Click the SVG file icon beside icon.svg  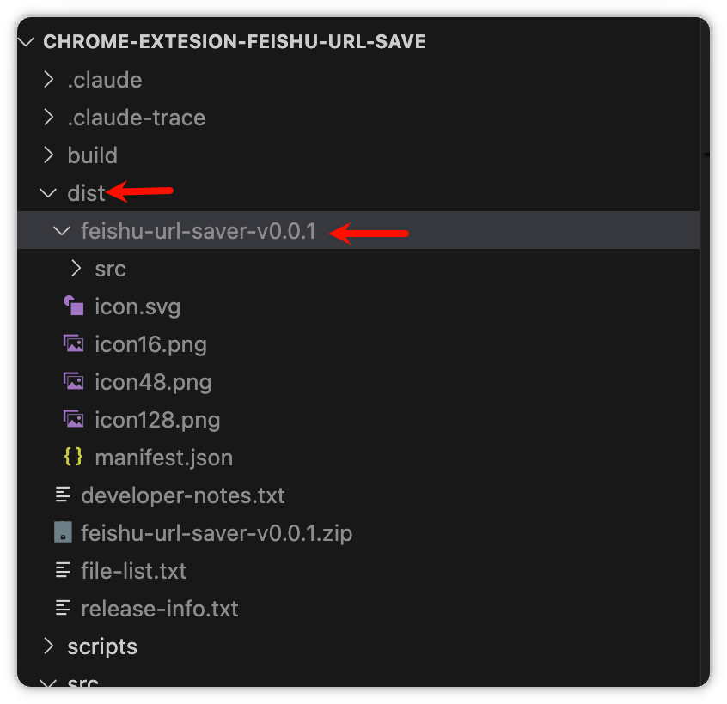[x=74, y=306]
